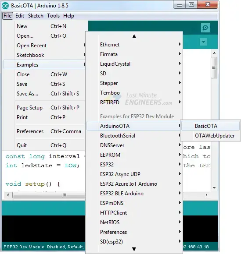Expand the Preferences examples submenu
This screenshot has width=241, height=254.
134,232
